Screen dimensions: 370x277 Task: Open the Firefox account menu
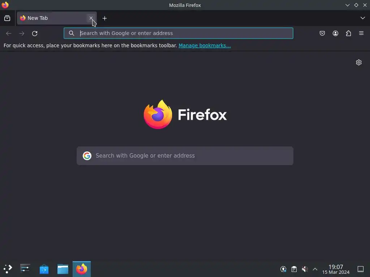point(335,34)
